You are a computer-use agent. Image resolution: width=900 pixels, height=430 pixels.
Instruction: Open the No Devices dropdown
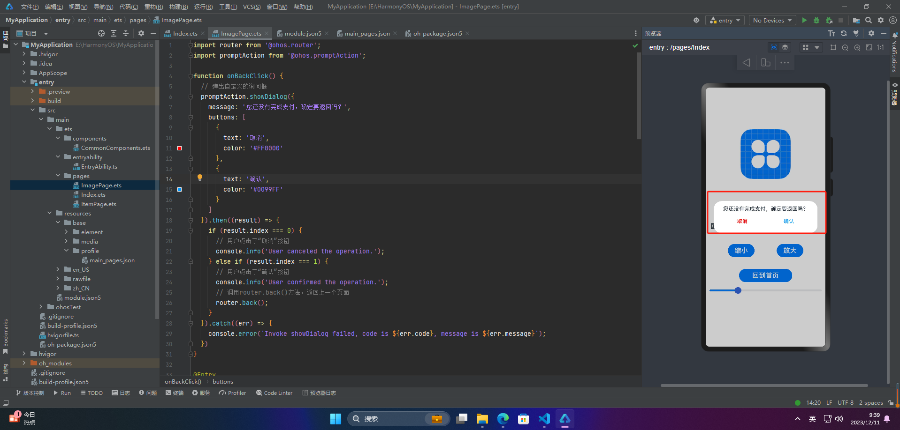[772, 20]
